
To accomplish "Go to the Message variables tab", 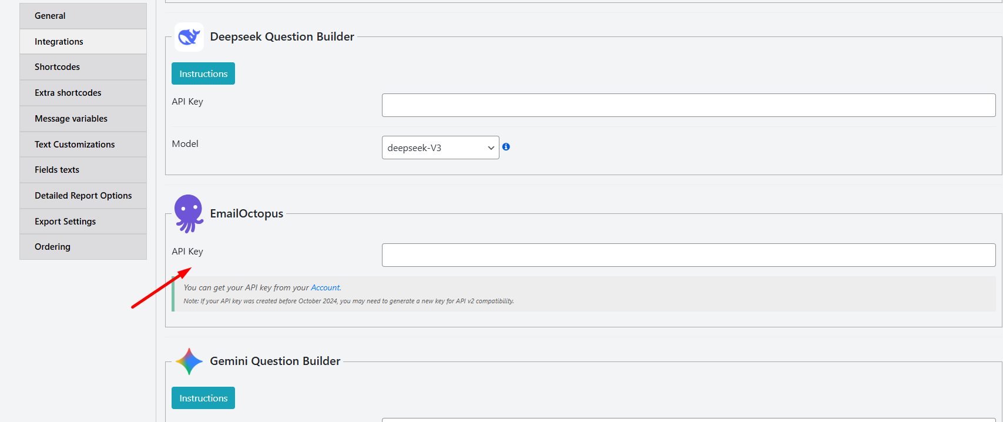I will click(83, 119).
